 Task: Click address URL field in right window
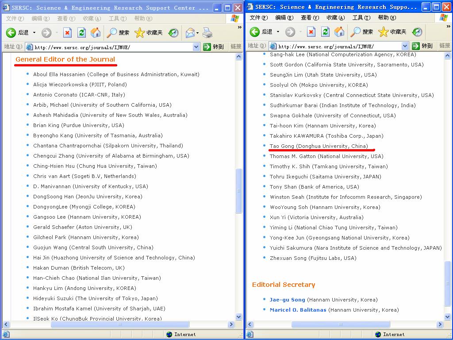tap(339, 46)
